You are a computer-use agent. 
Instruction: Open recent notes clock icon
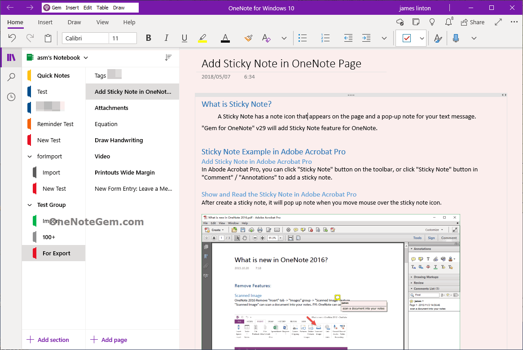click(x=11, y=97)
